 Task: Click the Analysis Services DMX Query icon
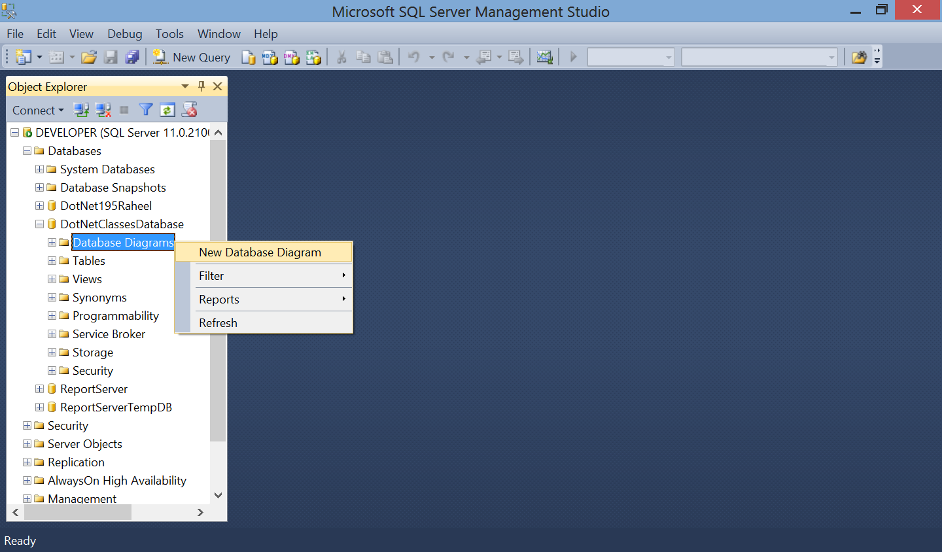point(292,58)
